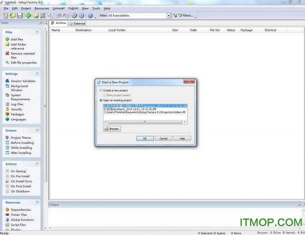This screenshot has width=305, height=235.
Task: Open the Resources menu
Action: click(x=42, y=8)
